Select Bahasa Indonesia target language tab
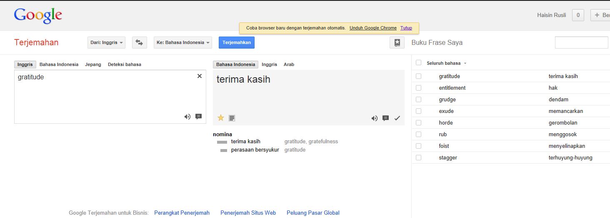 tap(235, 64)
